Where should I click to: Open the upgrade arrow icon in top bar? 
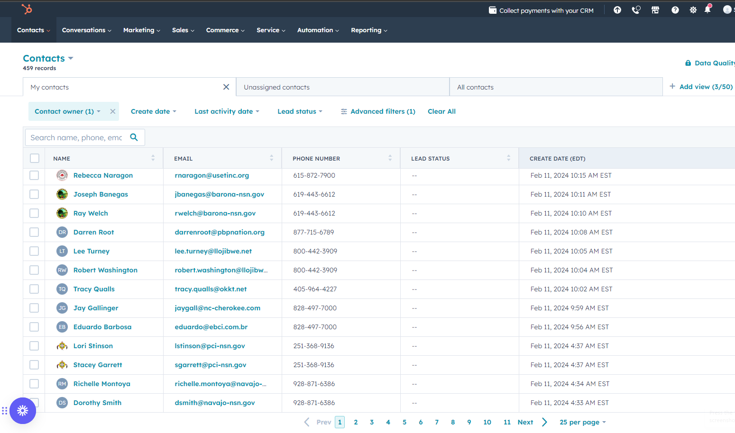pos(617,10)
